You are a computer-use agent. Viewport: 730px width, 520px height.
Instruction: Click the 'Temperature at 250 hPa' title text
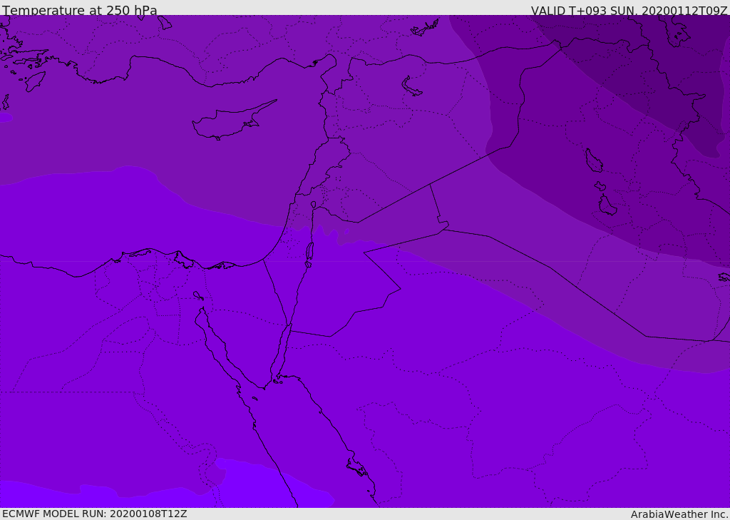pos(80,10)
